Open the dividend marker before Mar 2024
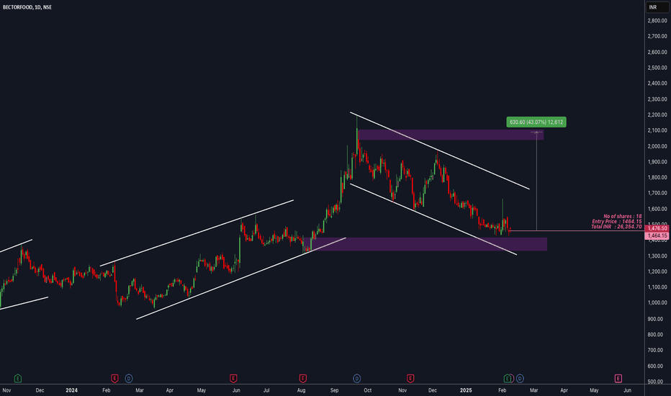Screen dimensions: 671x396 pyautogui.click(x=129, y=379)
